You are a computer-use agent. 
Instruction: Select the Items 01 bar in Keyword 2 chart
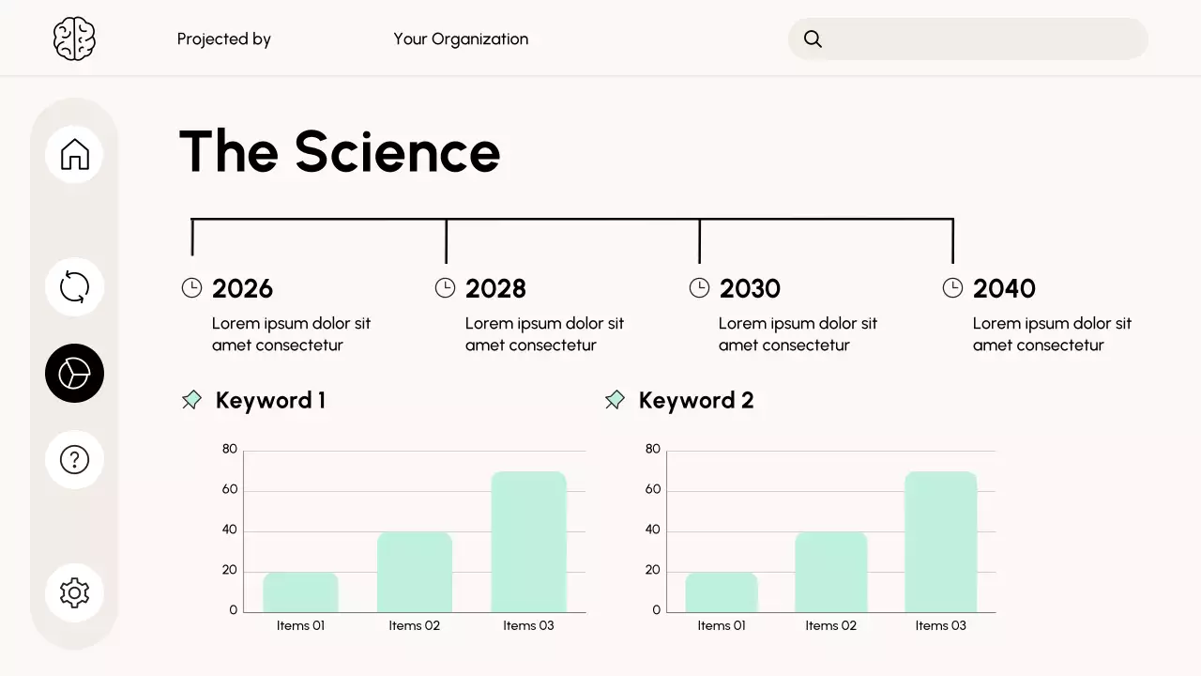[721, 592]
